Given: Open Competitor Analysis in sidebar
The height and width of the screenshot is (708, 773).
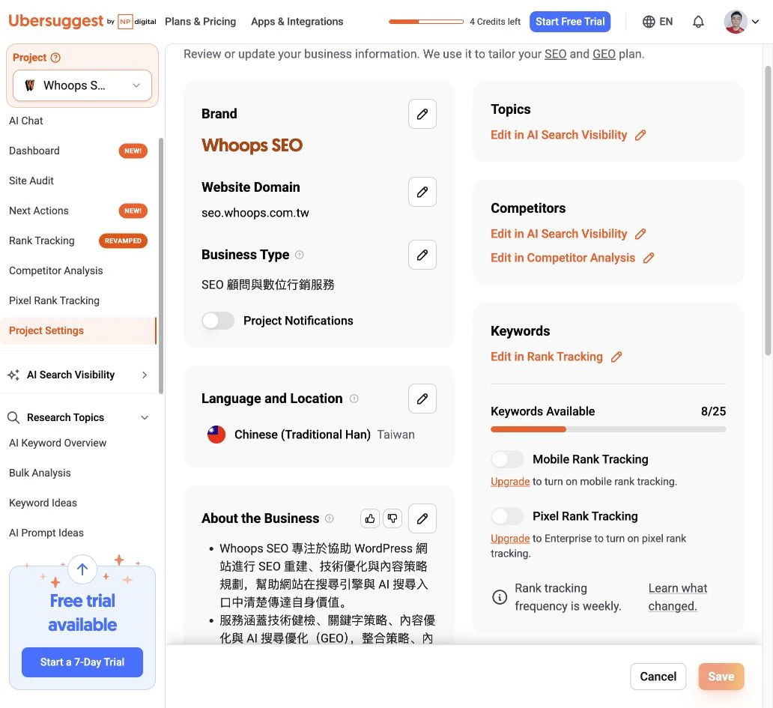Looking at the screenshot, I should [x=55, y=270].
